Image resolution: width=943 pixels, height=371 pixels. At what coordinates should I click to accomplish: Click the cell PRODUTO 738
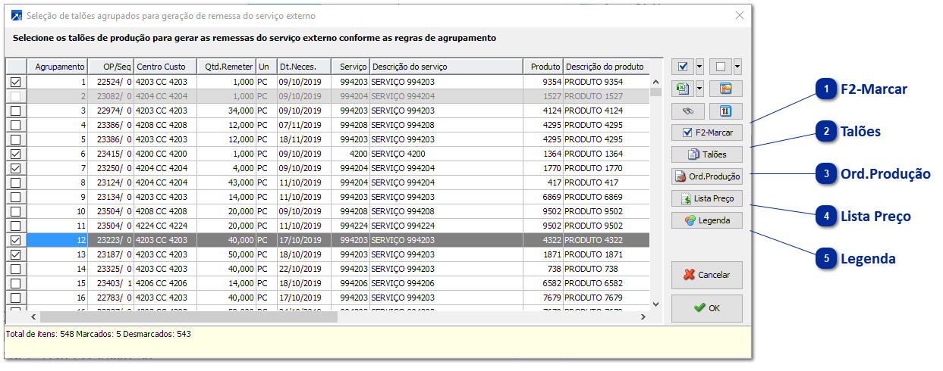tap(606, 269)
